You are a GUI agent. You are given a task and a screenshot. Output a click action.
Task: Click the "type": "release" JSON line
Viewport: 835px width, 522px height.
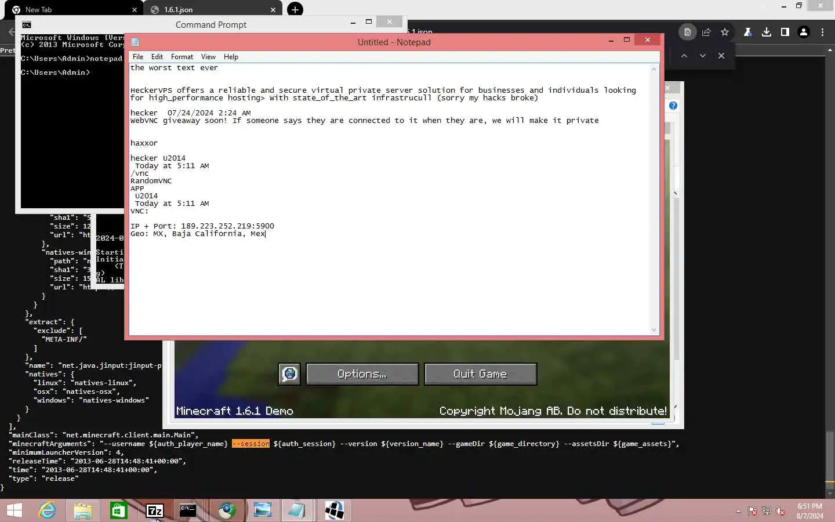tap(43, 478)
